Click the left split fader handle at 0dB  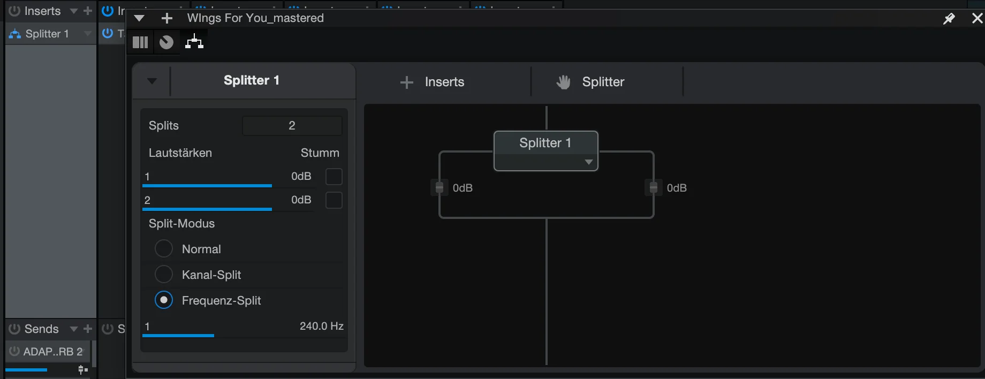tap(440, 188)
